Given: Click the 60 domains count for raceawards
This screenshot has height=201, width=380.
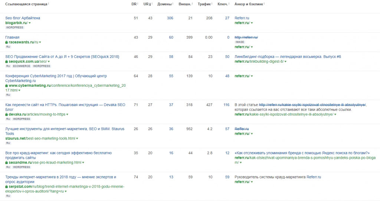Looking at the screenshot, I should (171, 37).
